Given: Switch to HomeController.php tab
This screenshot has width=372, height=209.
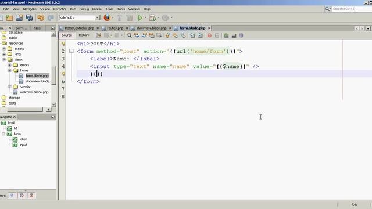Looking at the screenshot, I should [79, 28].
